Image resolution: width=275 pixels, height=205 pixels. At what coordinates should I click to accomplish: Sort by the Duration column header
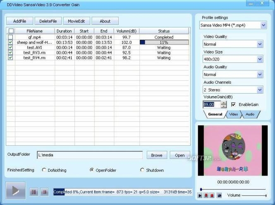[x=64, y=31]
